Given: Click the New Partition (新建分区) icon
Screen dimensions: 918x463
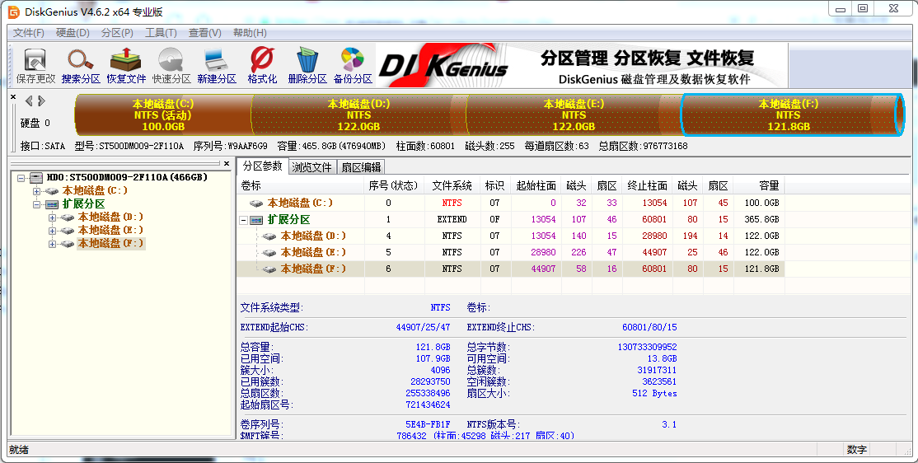Looking at the screenshot, I should click(217, 66).
